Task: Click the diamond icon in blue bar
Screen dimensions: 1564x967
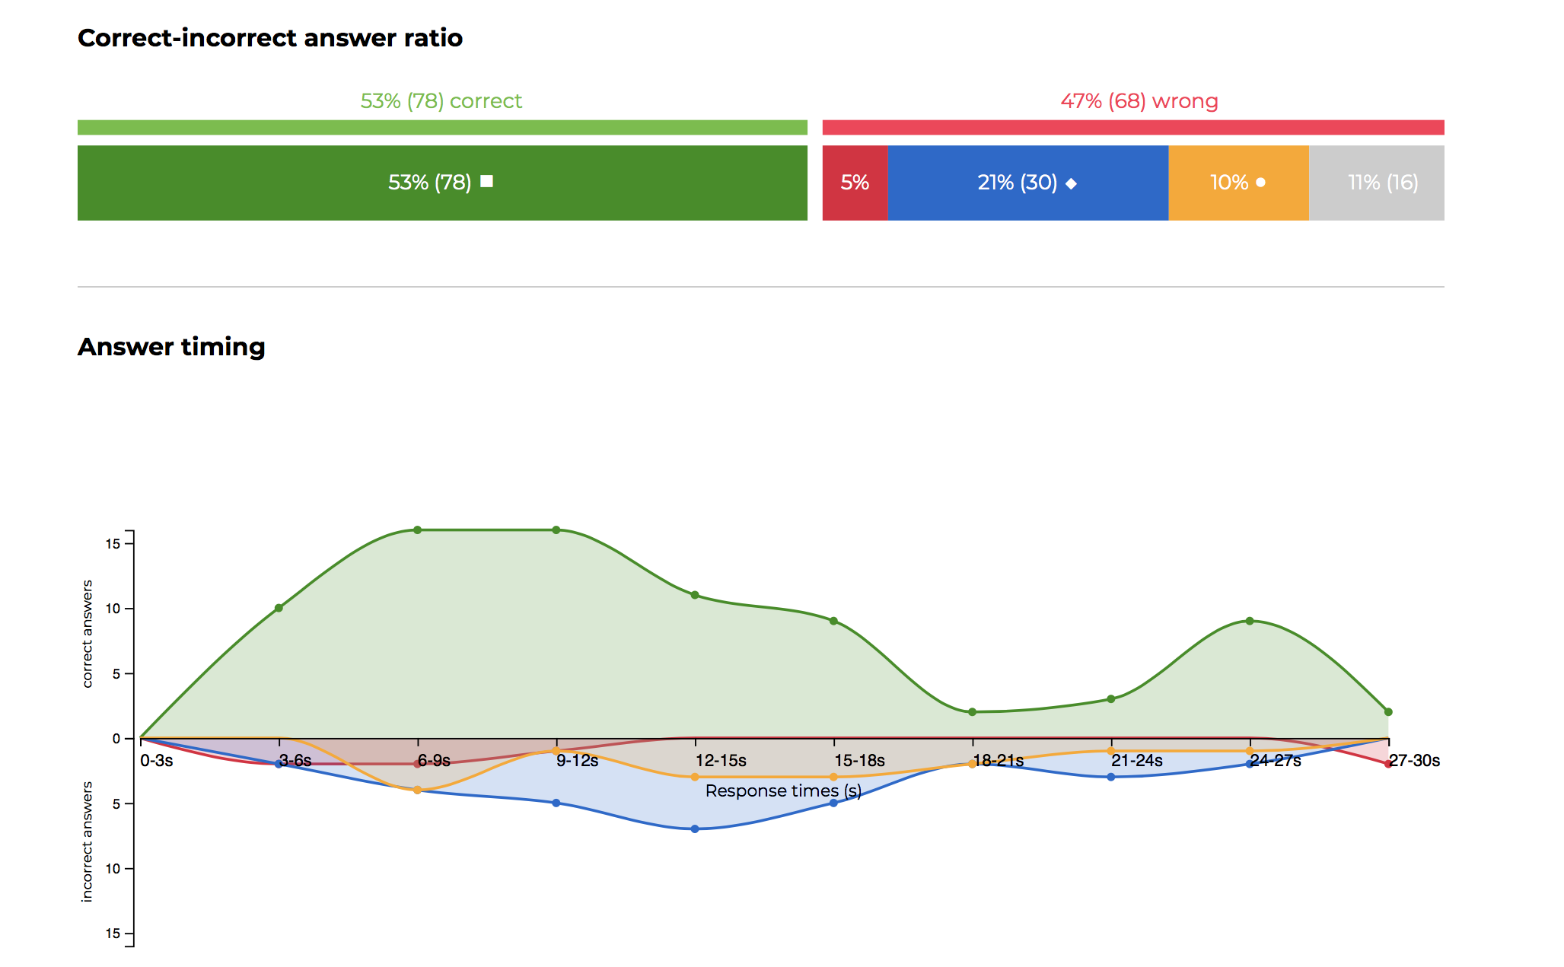Action: (1071, 183)
